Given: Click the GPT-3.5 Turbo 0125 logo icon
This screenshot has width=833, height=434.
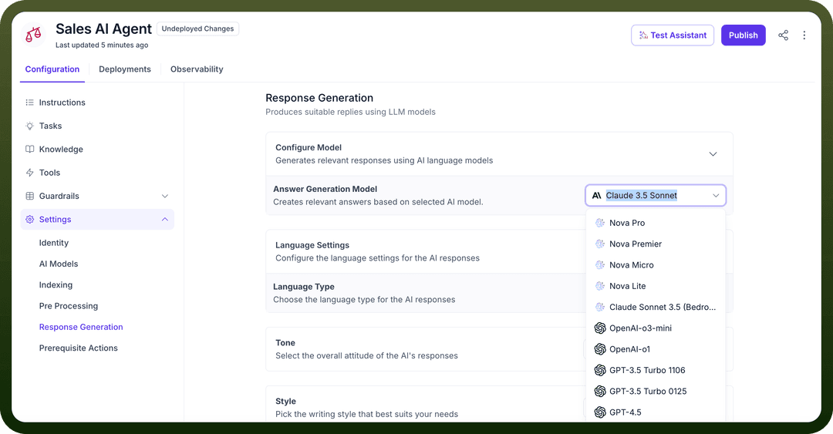Looking at the screenshot, I should pyautogui.click(x=600, y=392).
